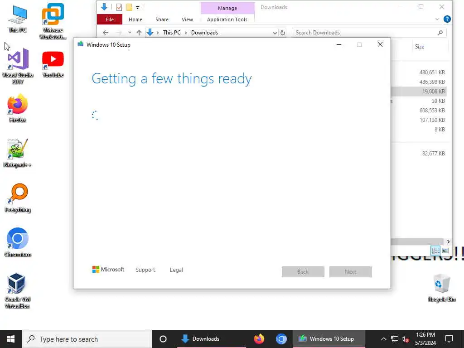Show hidden system tray icons
This screenshot has height=348, width=464.
point(383,339)
